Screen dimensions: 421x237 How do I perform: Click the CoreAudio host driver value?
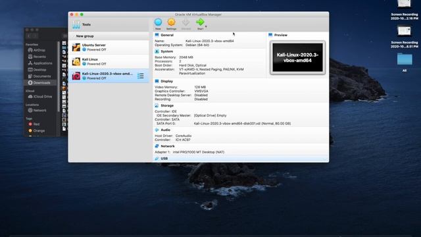coord(184,136)
